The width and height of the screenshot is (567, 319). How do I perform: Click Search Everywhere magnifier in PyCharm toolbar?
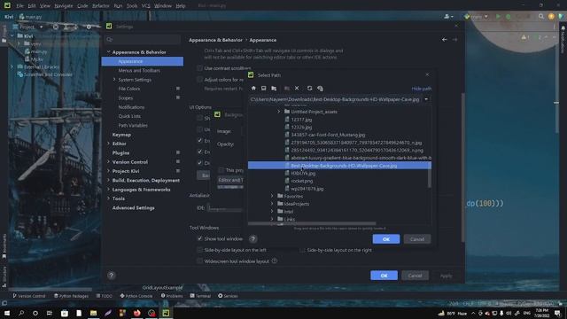[x=541, y=16]
